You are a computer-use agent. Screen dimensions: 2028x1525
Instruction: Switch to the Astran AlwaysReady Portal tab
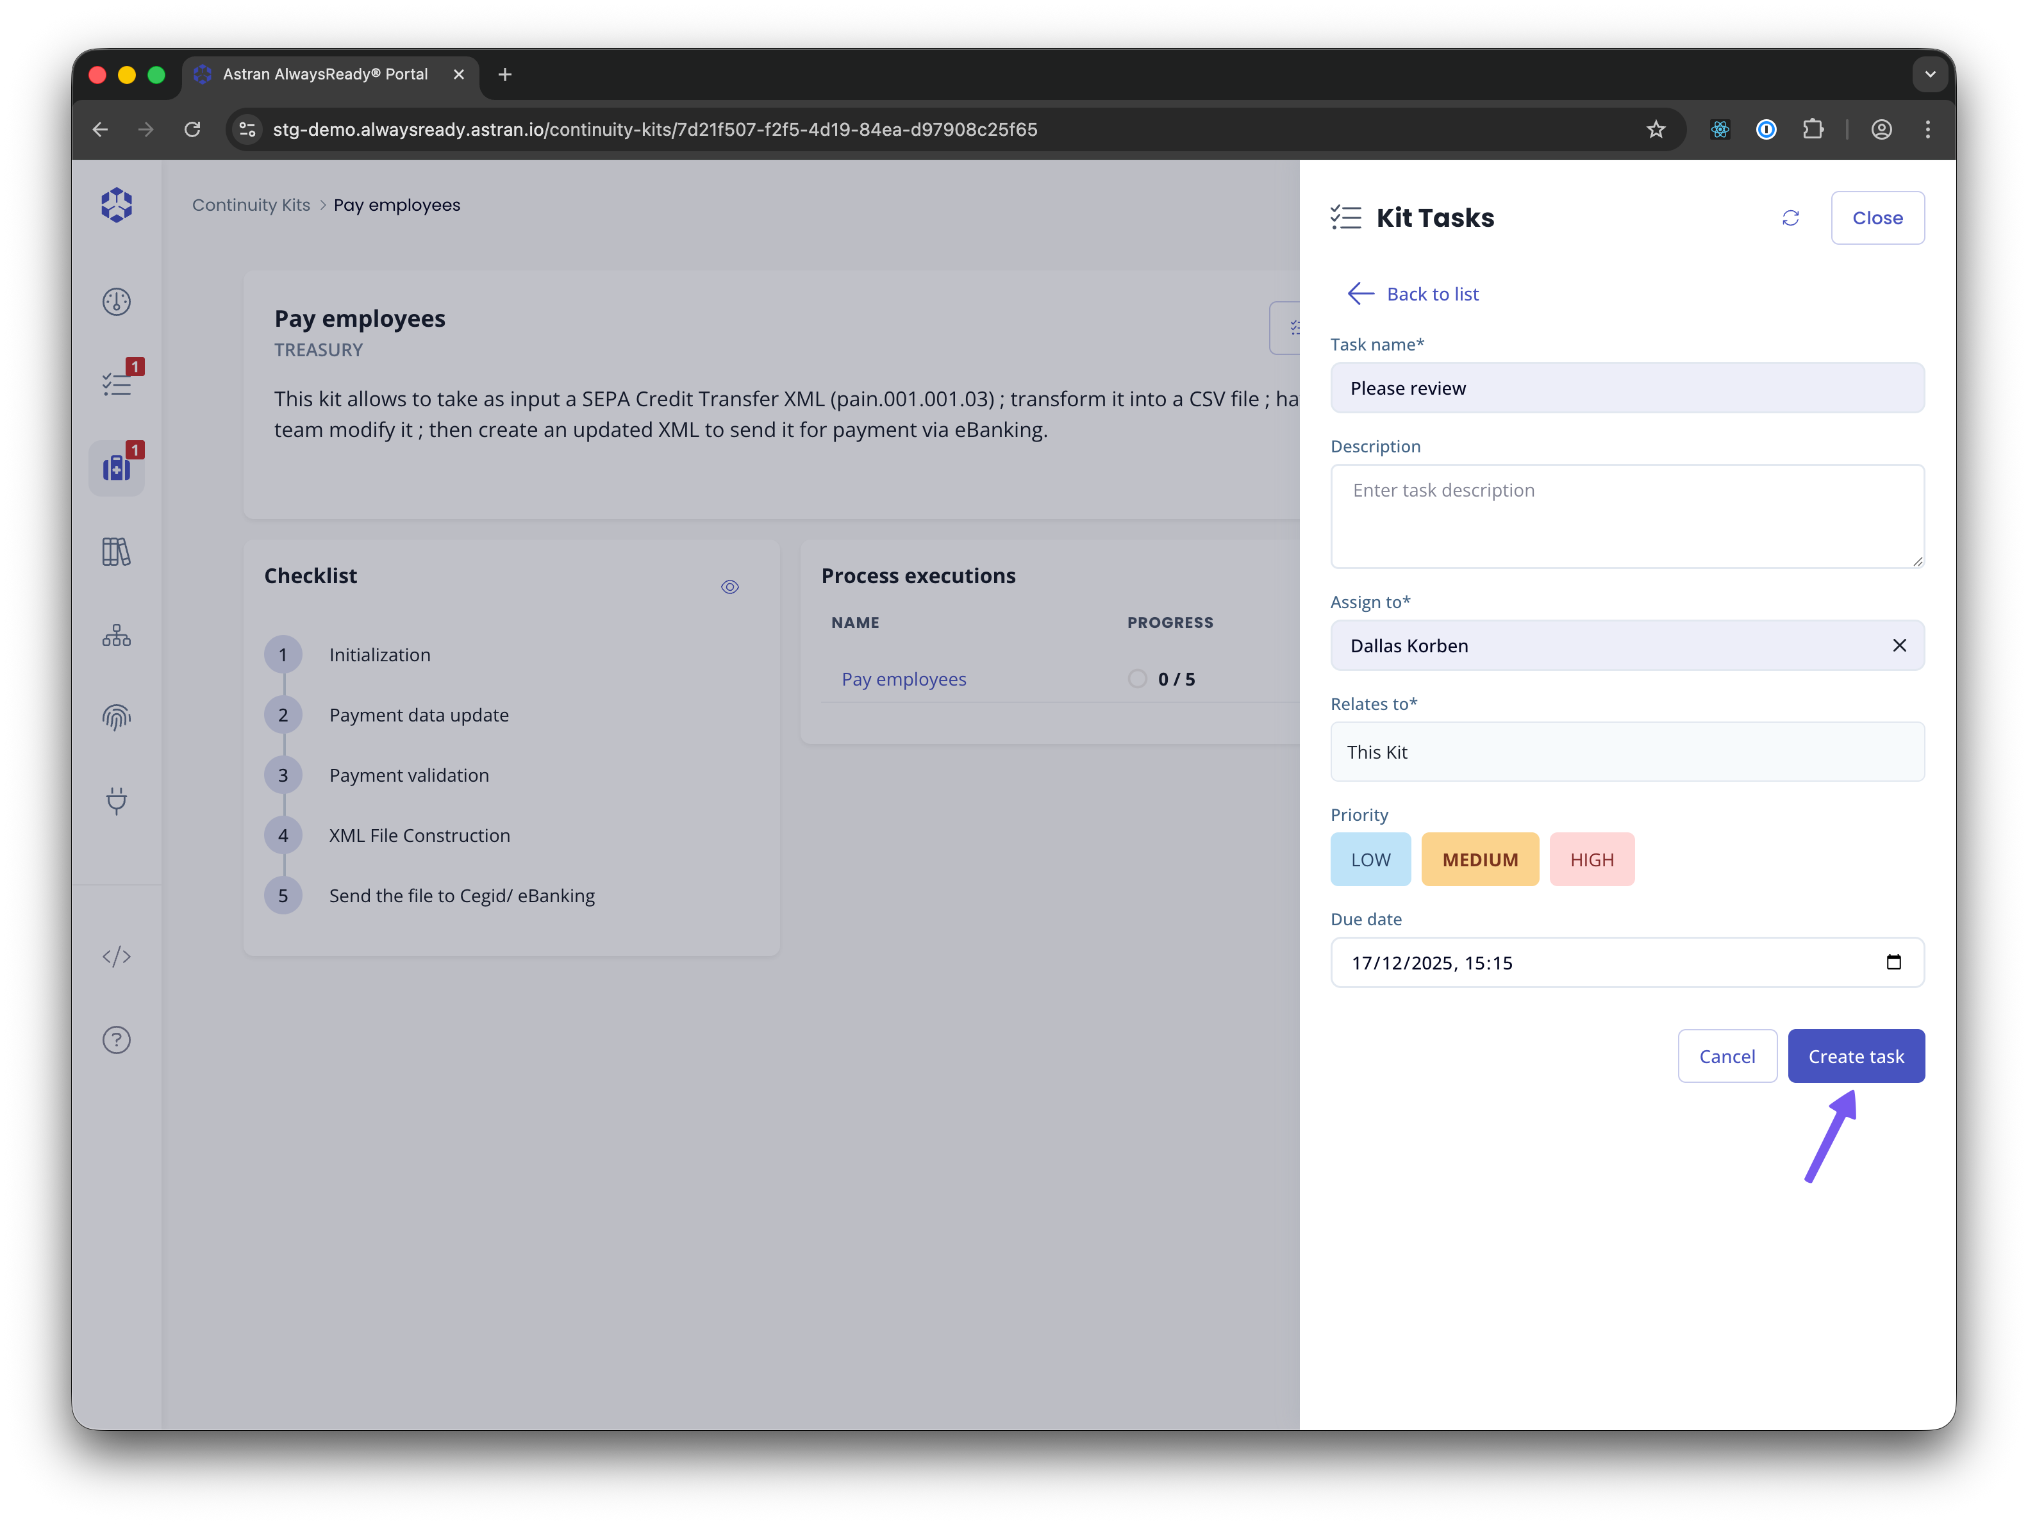326,74
